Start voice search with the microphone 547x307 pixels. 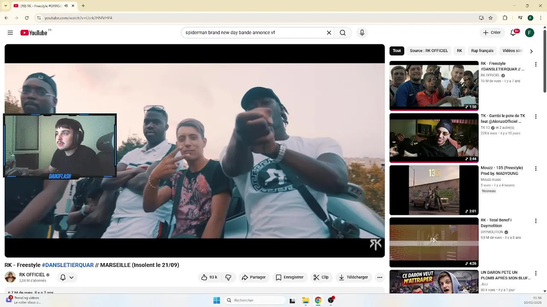point(362,33)
